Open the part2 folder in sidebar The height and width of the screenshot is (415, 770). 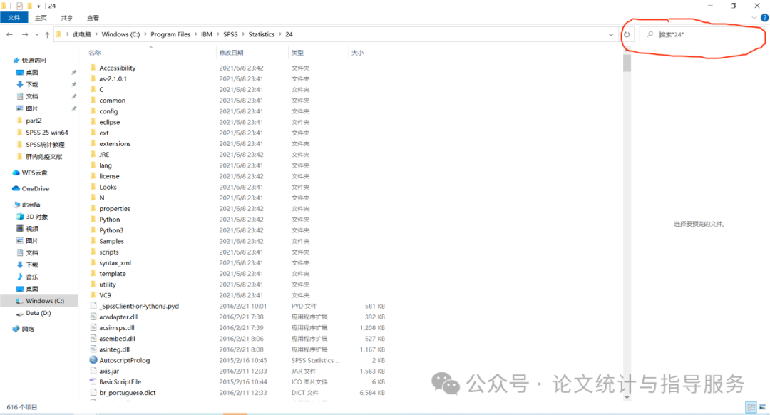pyautogui.click(x=34, y=121)
